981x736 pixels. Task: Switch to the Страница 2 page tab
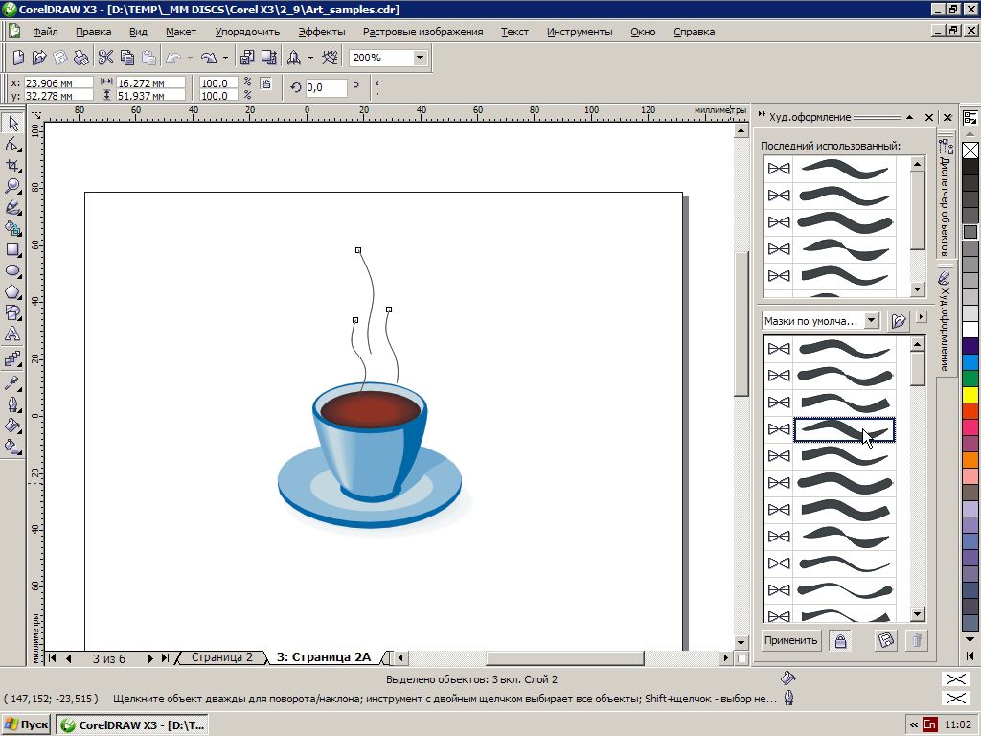[221, 657]
